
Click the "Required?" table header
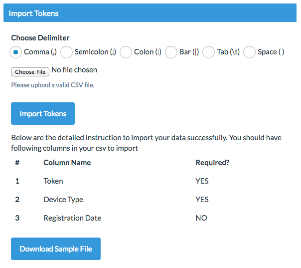point(212,163)
